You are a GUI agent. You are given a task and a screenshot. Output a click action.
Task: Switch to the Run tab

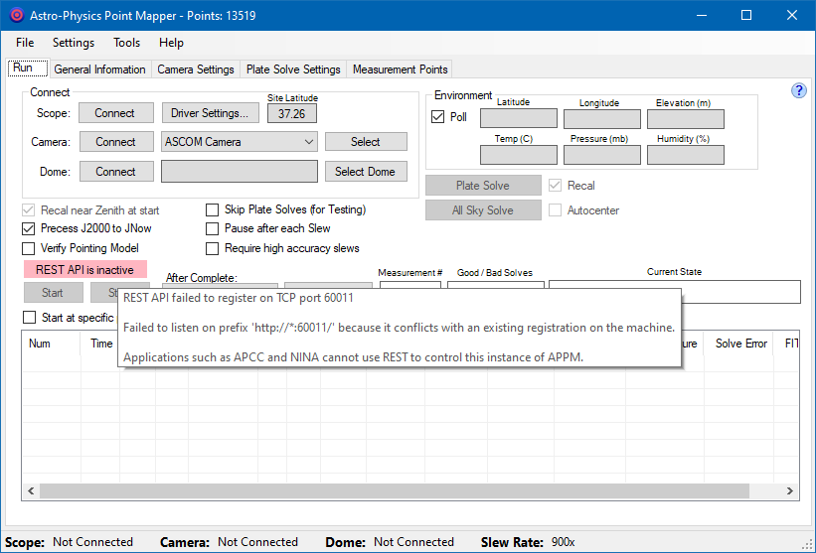[28, 69]
